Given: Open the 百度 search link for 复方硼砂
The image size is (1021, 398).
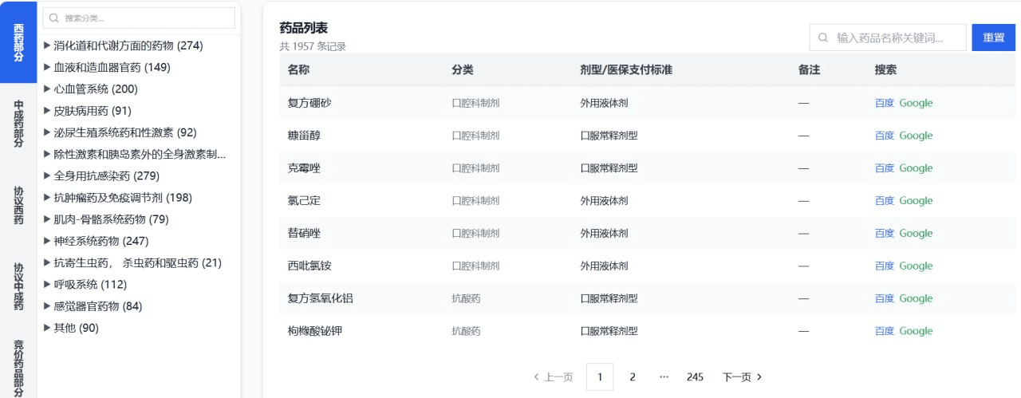Looking at the screenshot, I should [x=885, y=103].
